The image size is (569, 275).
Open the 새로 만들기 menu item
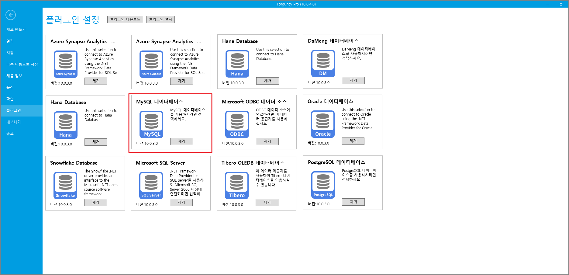(16, 30)
